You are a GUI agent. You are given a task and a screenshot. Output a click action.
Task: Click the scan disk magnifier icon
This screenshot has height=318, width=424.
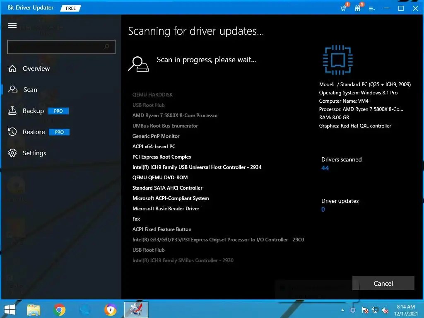pyautogui.click(x=138, y=64)
